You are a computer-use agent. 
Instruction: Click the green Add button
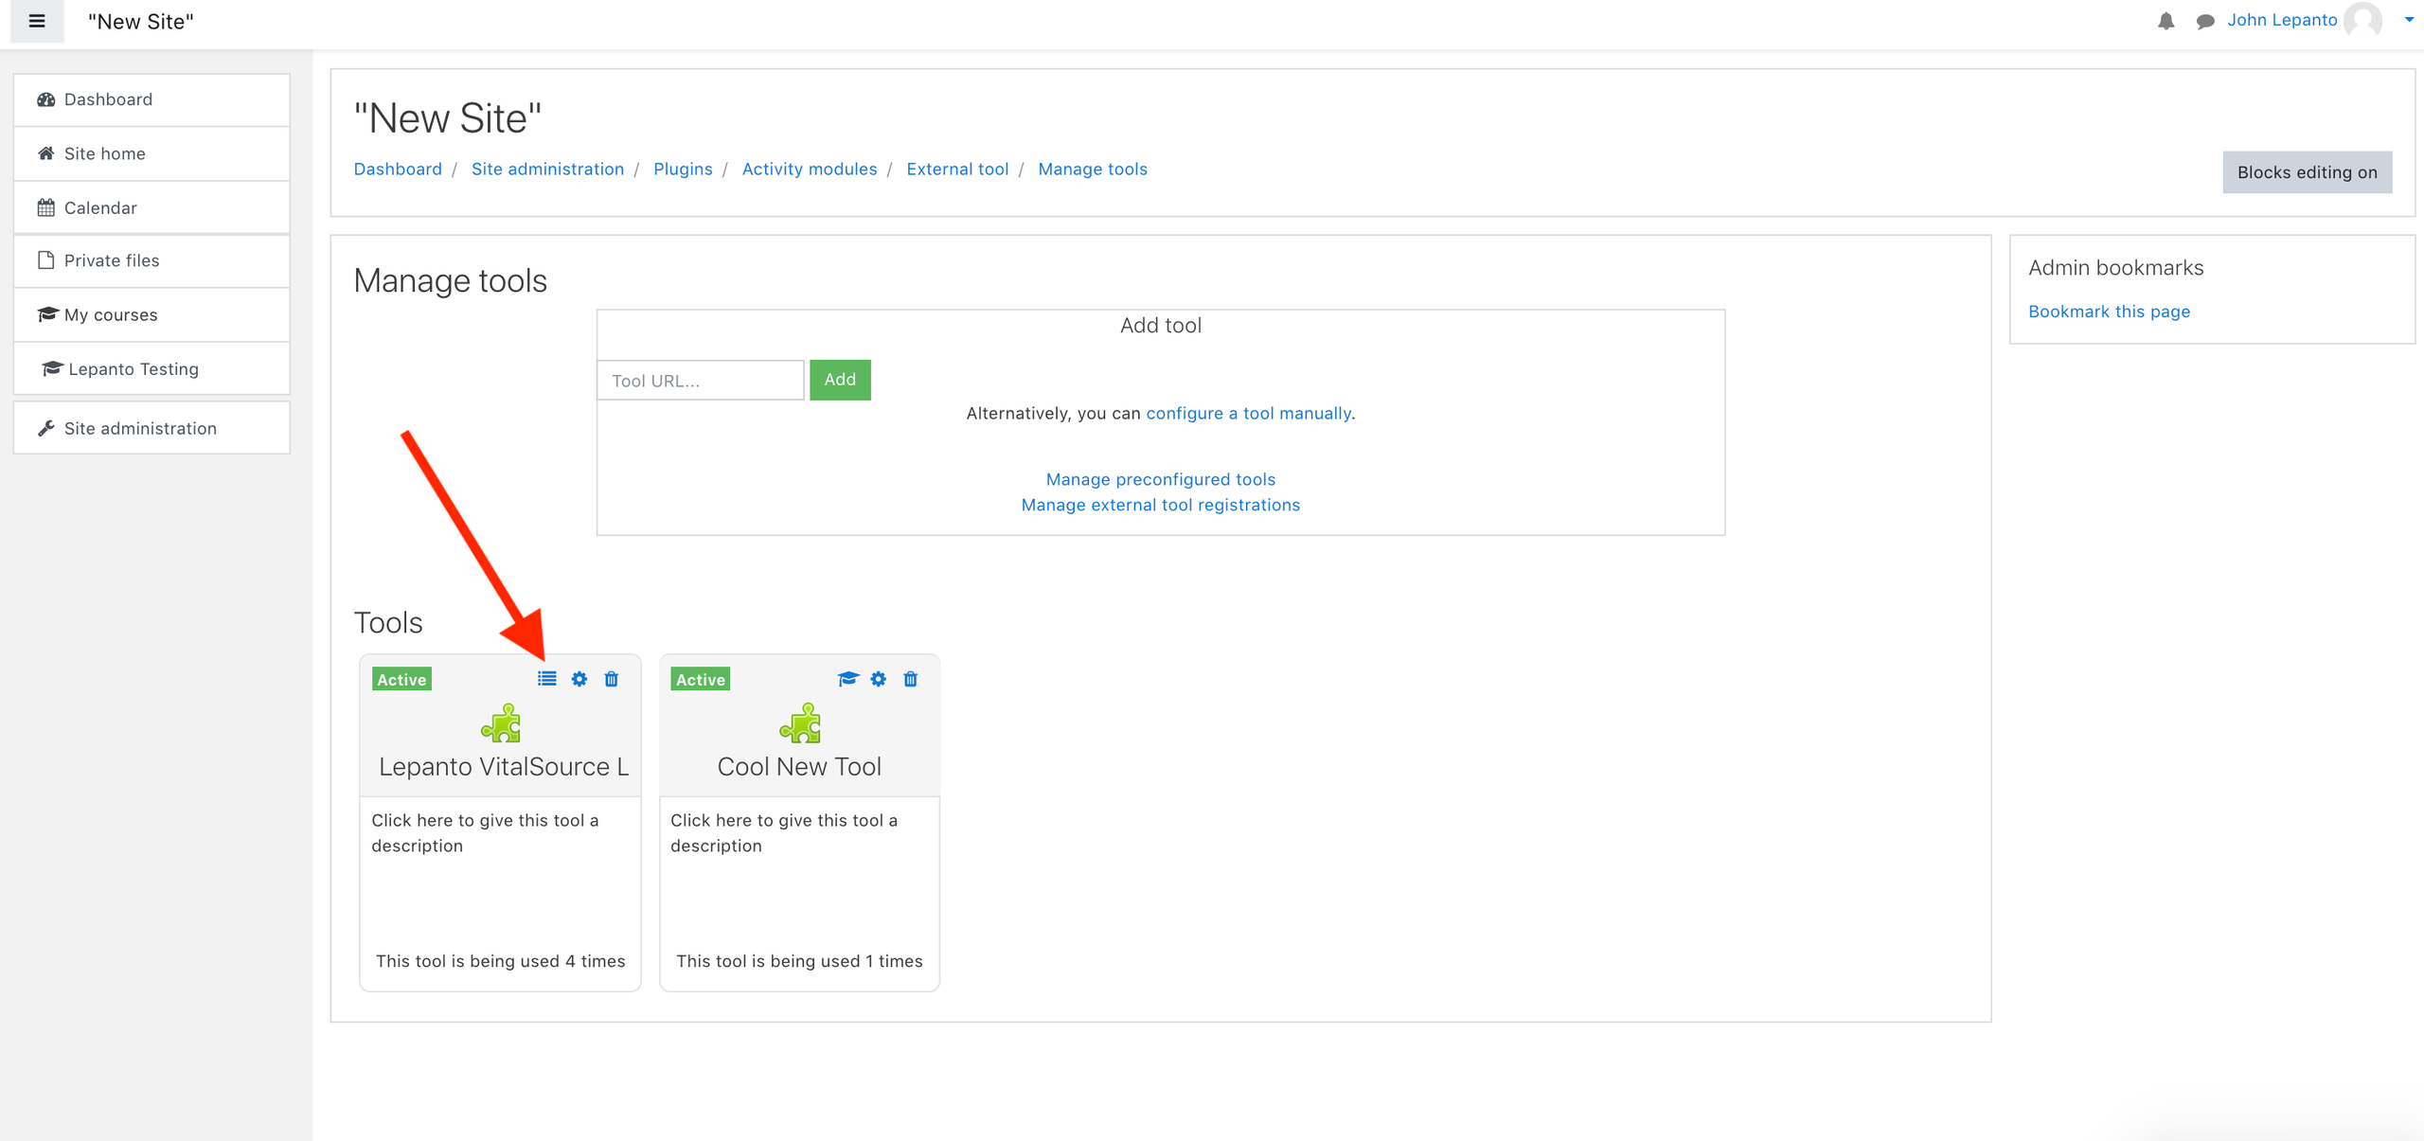tap(840, 380)
